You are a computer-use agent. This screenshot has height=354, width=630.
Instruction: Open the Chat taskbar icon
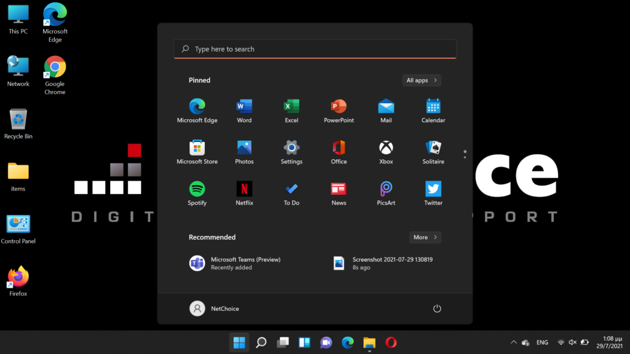point(326,342)
